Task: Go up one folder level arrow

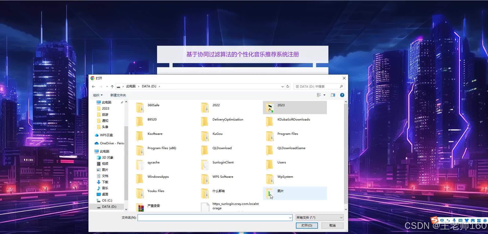Action: (112, 87)
